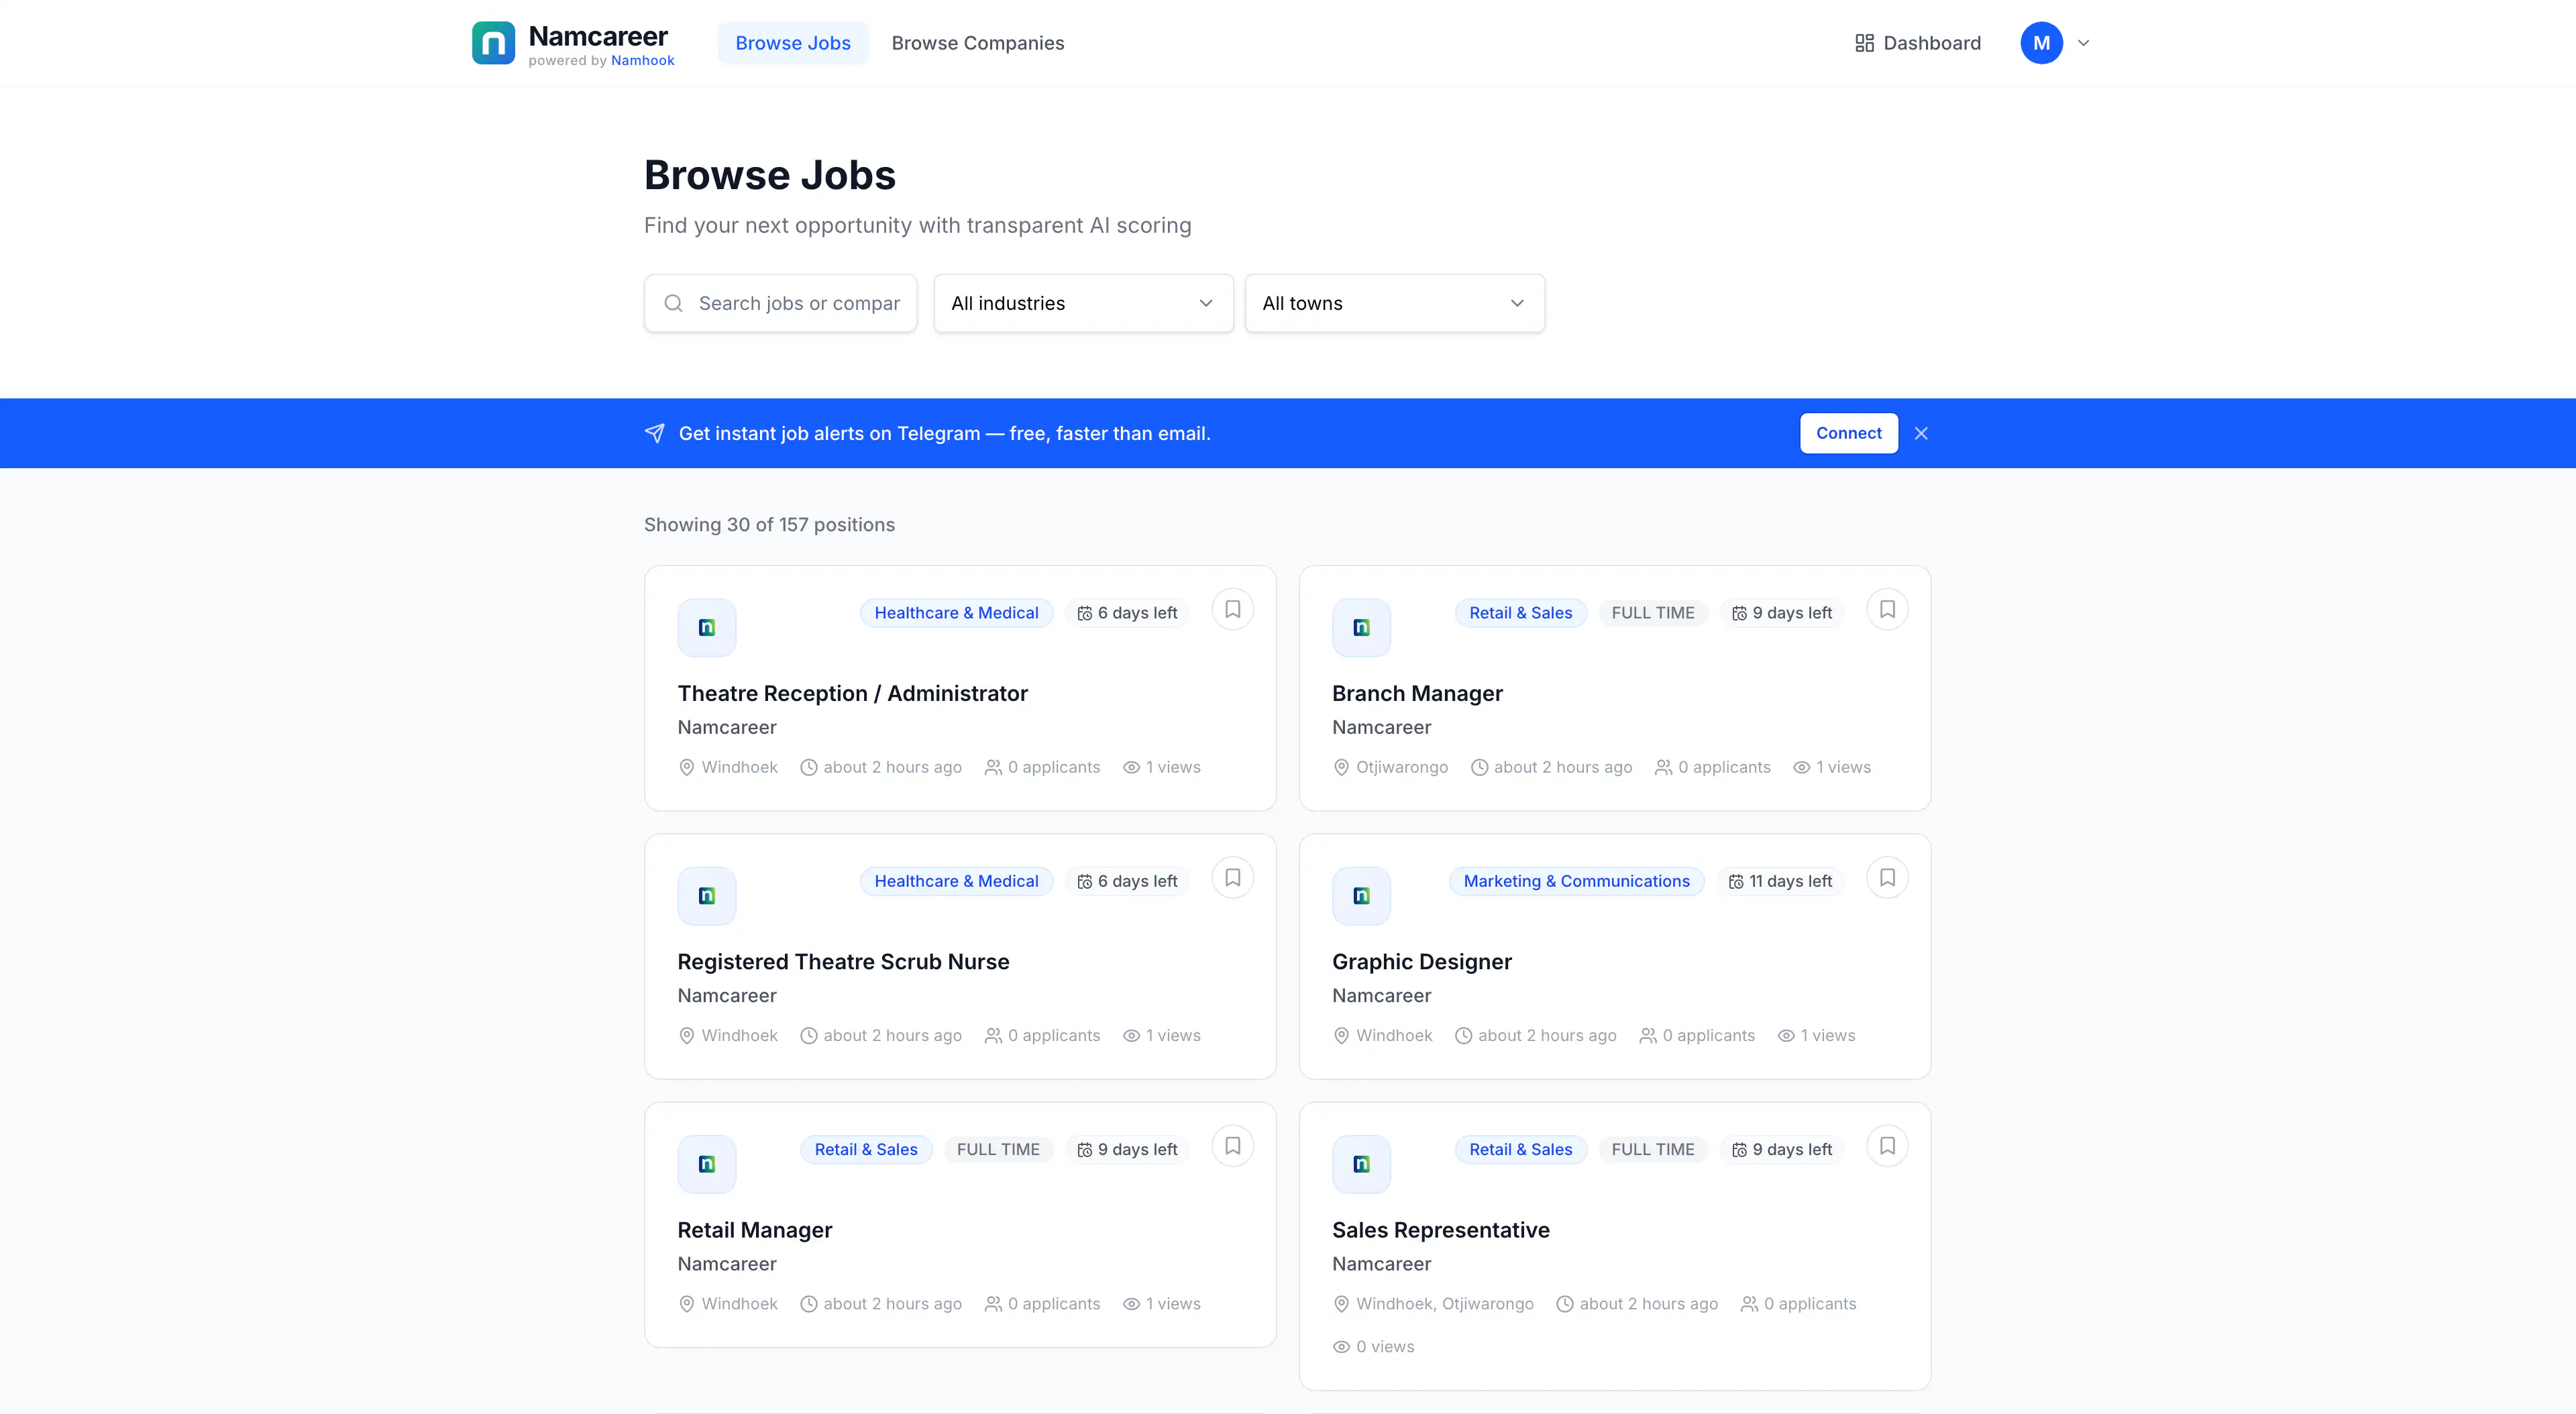Click the Healthcare & Medical tag on Theatre Reception
The image size is (2576, 1414).
coord(956,613)
